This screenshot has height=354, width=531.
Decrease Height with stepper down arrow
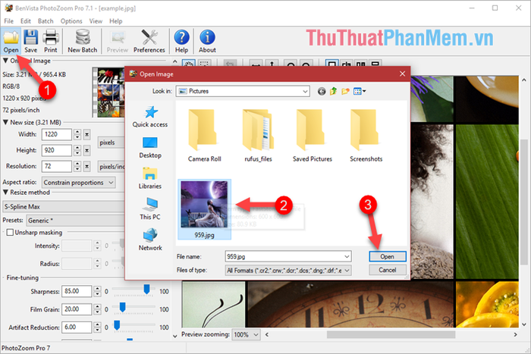point(77,153)
